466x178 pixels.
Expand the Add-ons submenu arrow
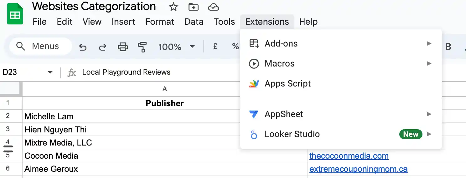(x=429, y=43)
